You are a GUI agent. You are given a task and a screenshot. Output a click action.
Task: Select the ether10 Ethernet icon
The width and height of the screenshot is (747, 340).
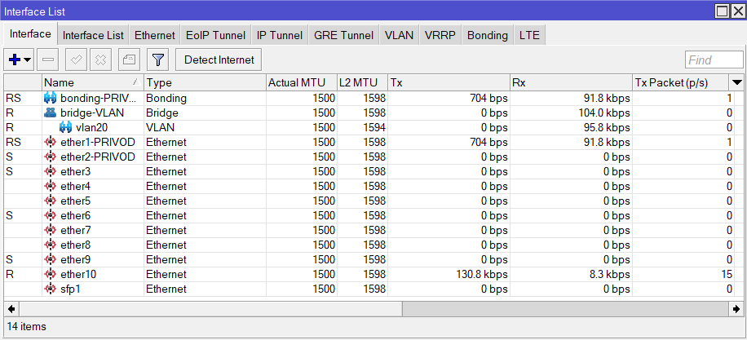coord(51,274)
